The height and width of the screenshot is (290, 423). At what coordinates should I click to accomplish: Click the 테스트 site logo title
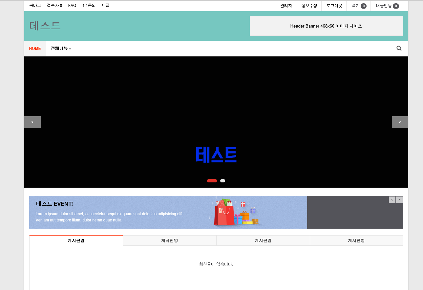[x=45, y=25]
